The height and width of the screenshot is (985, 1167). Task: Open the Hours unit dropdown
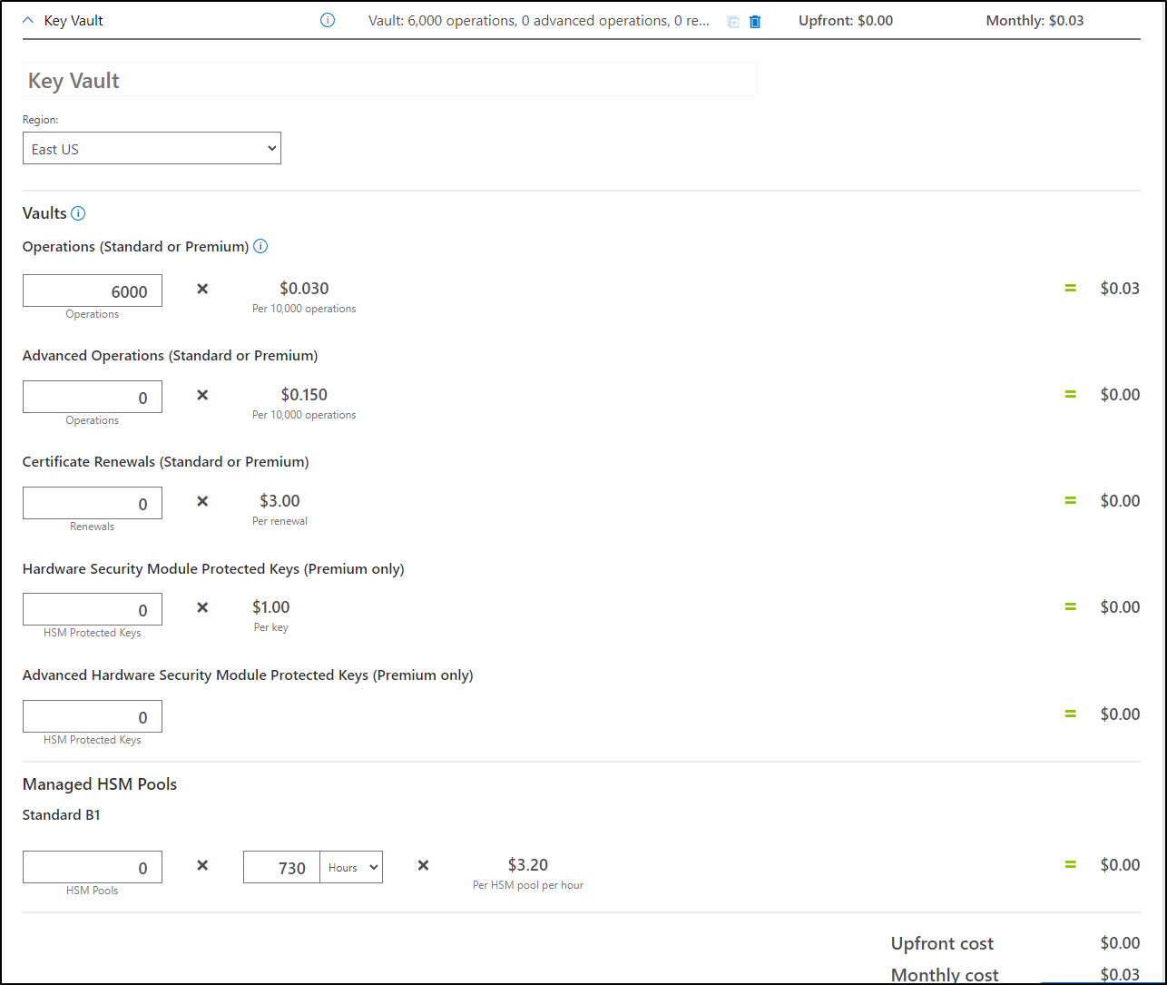pos(351,867)
